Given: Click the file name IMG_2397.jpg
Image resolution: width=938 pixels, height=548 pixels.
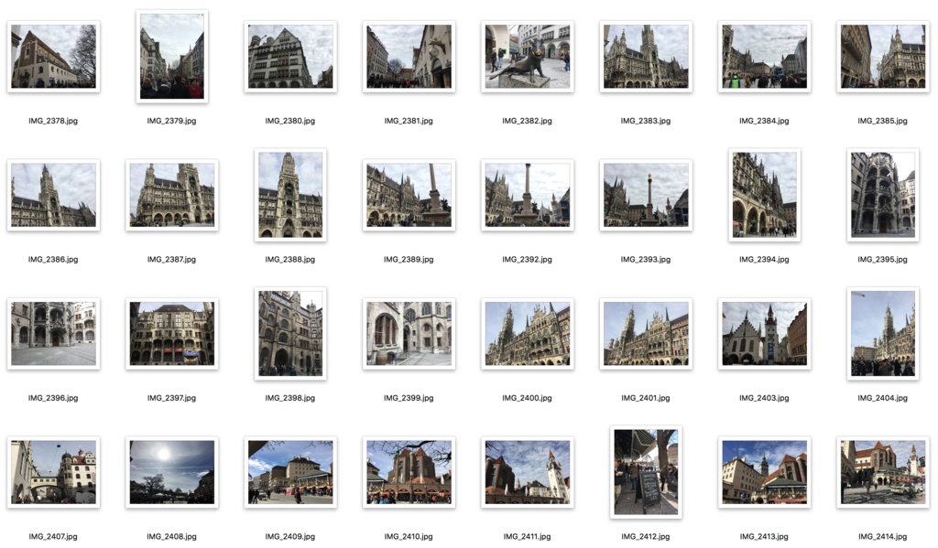Looking at the screenshot, I should (171, 398).
